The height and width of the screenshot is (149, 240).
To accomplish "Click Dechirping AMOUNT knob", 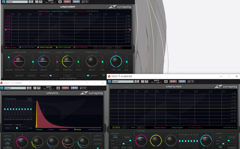I will coord(43,61).
